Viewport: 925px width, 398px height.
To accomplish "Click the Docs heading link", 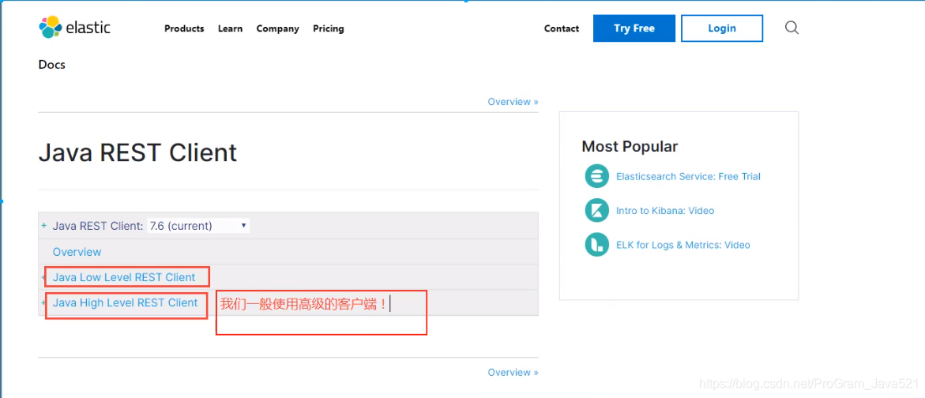I will pos(52,65).
